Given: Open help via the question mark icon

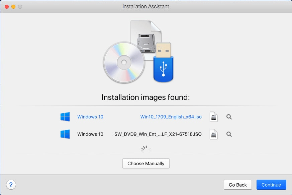Looking at the screenshot, I should click(11, 184).
